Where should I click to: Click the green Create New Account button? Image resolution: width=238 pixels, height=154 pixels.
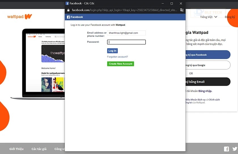pyautogui.click(x=120, y=64)
